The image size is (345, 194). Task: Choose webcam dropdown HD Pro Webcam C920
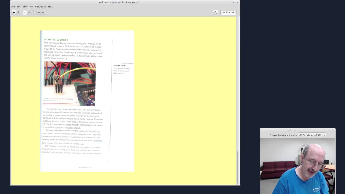[312, 135]
